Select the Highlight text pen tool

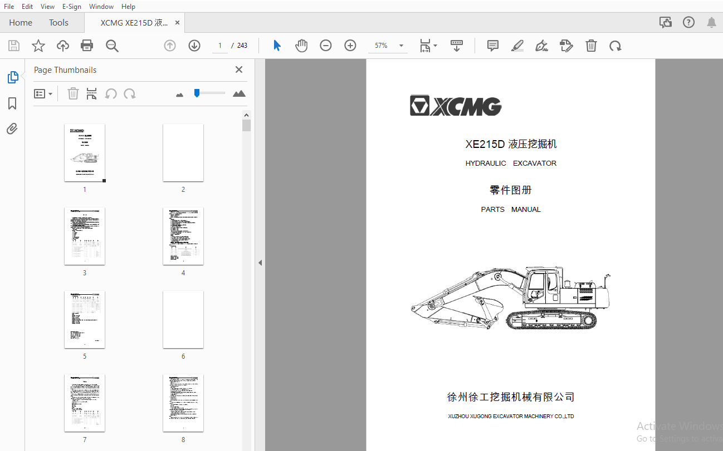click(517, 46)
